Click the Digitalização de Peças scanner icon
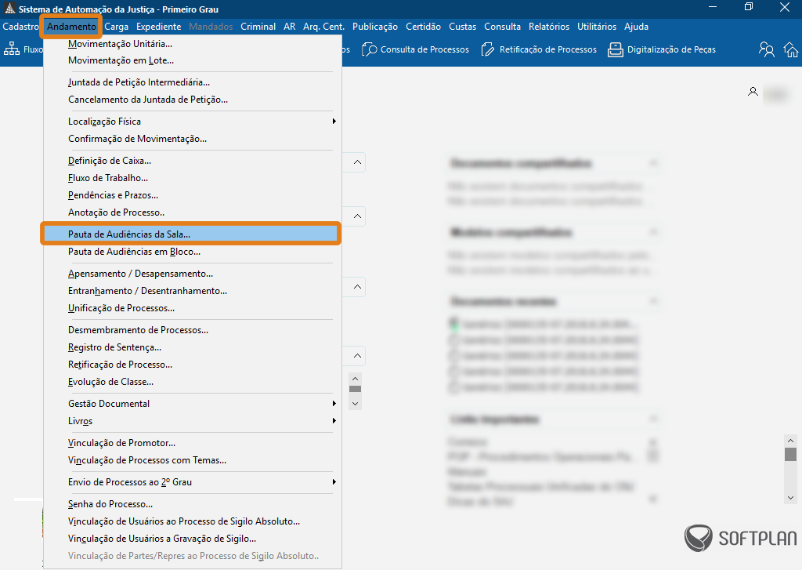 616,49
